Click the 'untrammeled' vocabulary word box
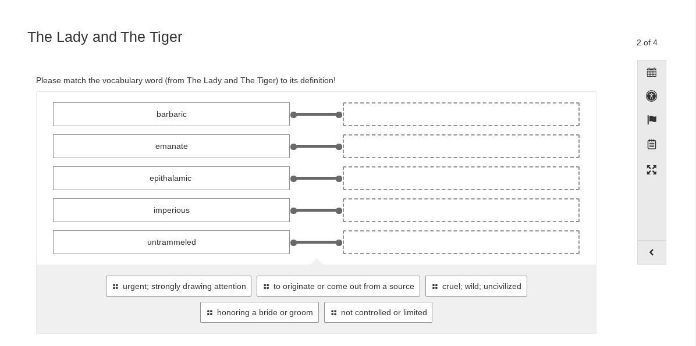The width and height of the screenshot is (696, 346). [171, 242]
